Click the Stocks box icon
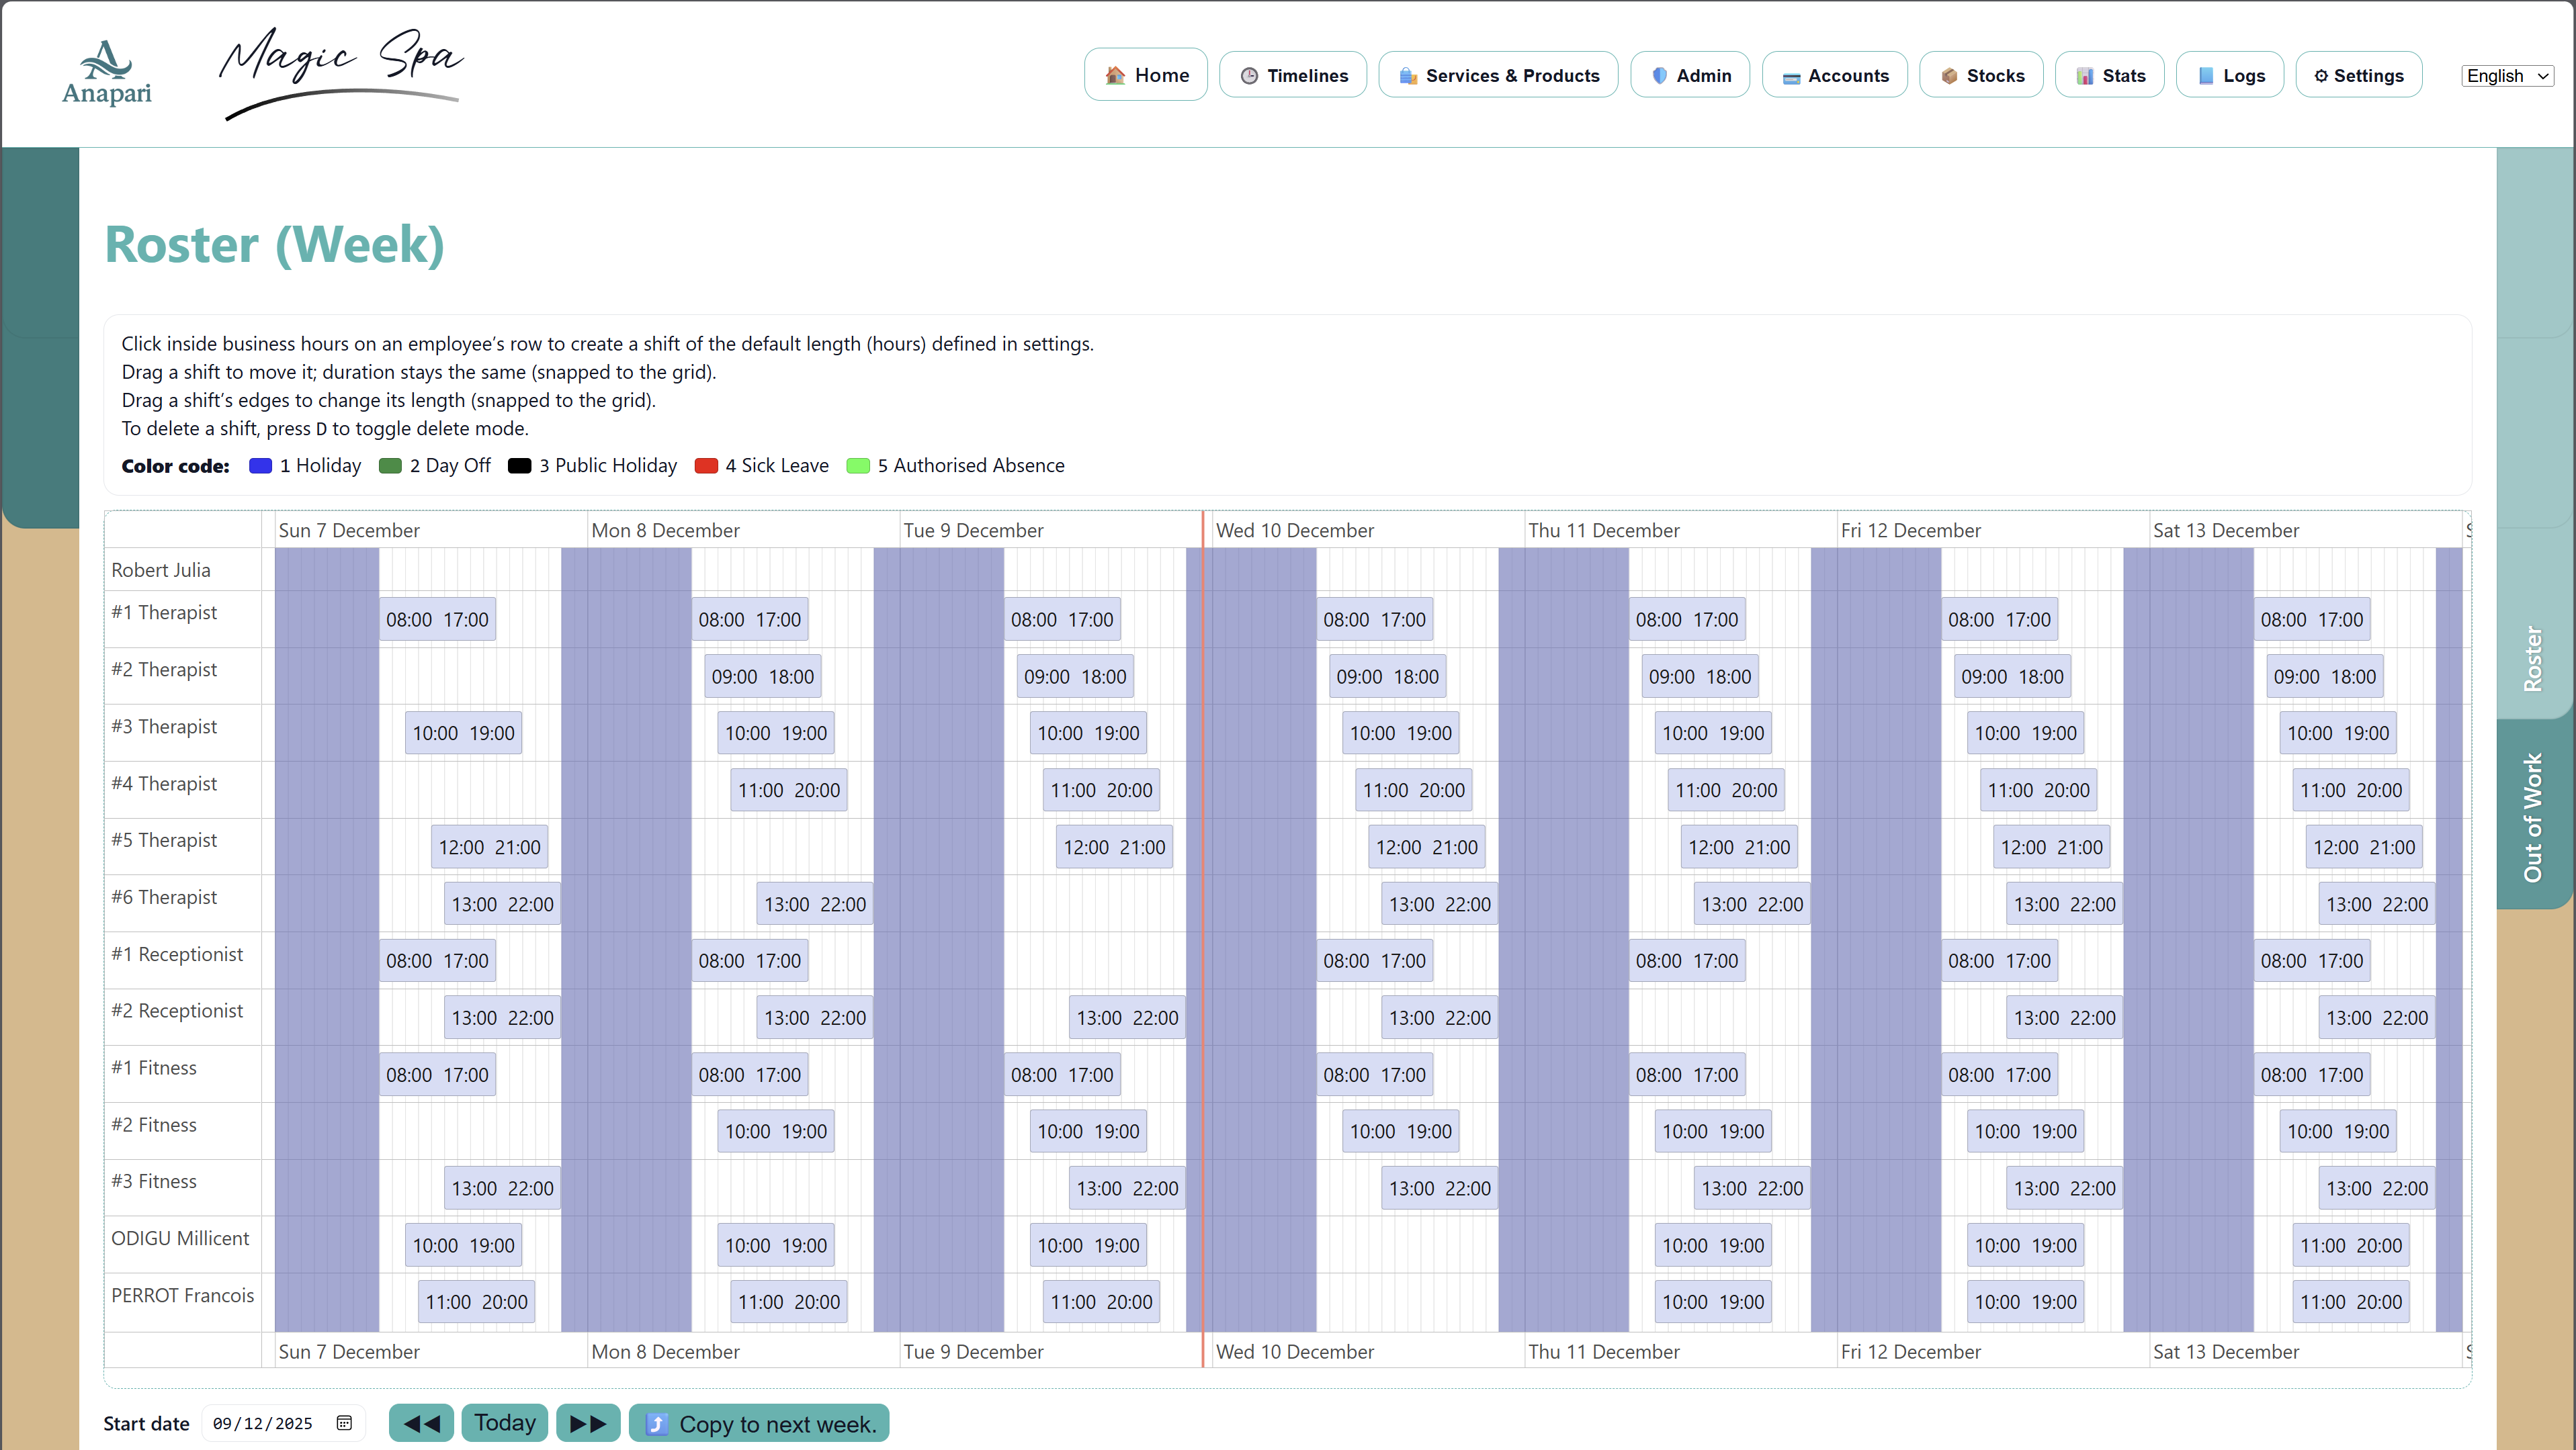The width and height of the screenshot is (2576, 1450). (1949, 76)
